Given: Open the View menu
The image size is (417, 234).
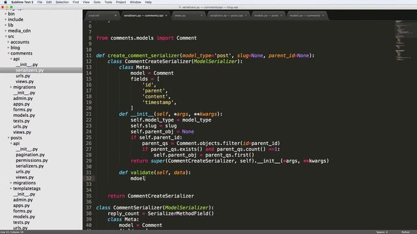Looking at the screenshot, I should pyautogui.click(x=86, y=2).
